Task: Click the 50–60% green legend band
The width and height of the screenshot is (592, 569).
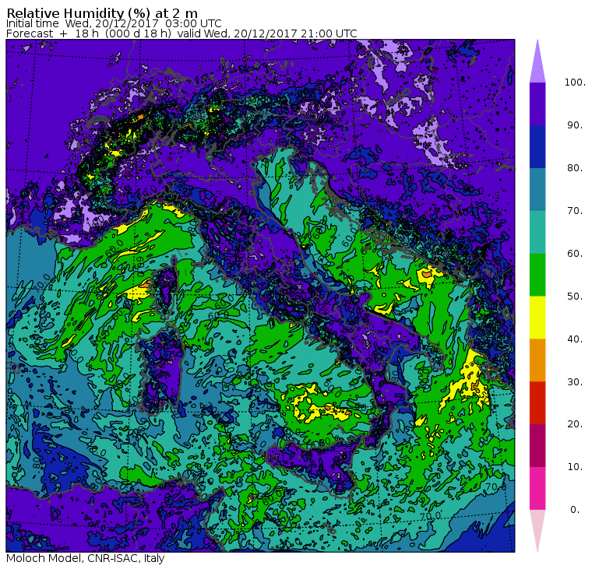Action: (537, 275)
